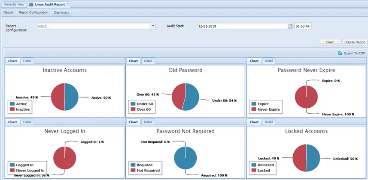Click the 'Never Expire: 100 %' chart label
This screenshot has height=180, width=368.
coord(338,114)
